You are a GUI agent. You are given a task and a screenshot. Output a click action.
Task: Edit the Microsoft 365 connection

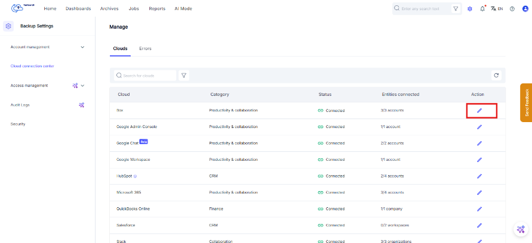point(479,192)
